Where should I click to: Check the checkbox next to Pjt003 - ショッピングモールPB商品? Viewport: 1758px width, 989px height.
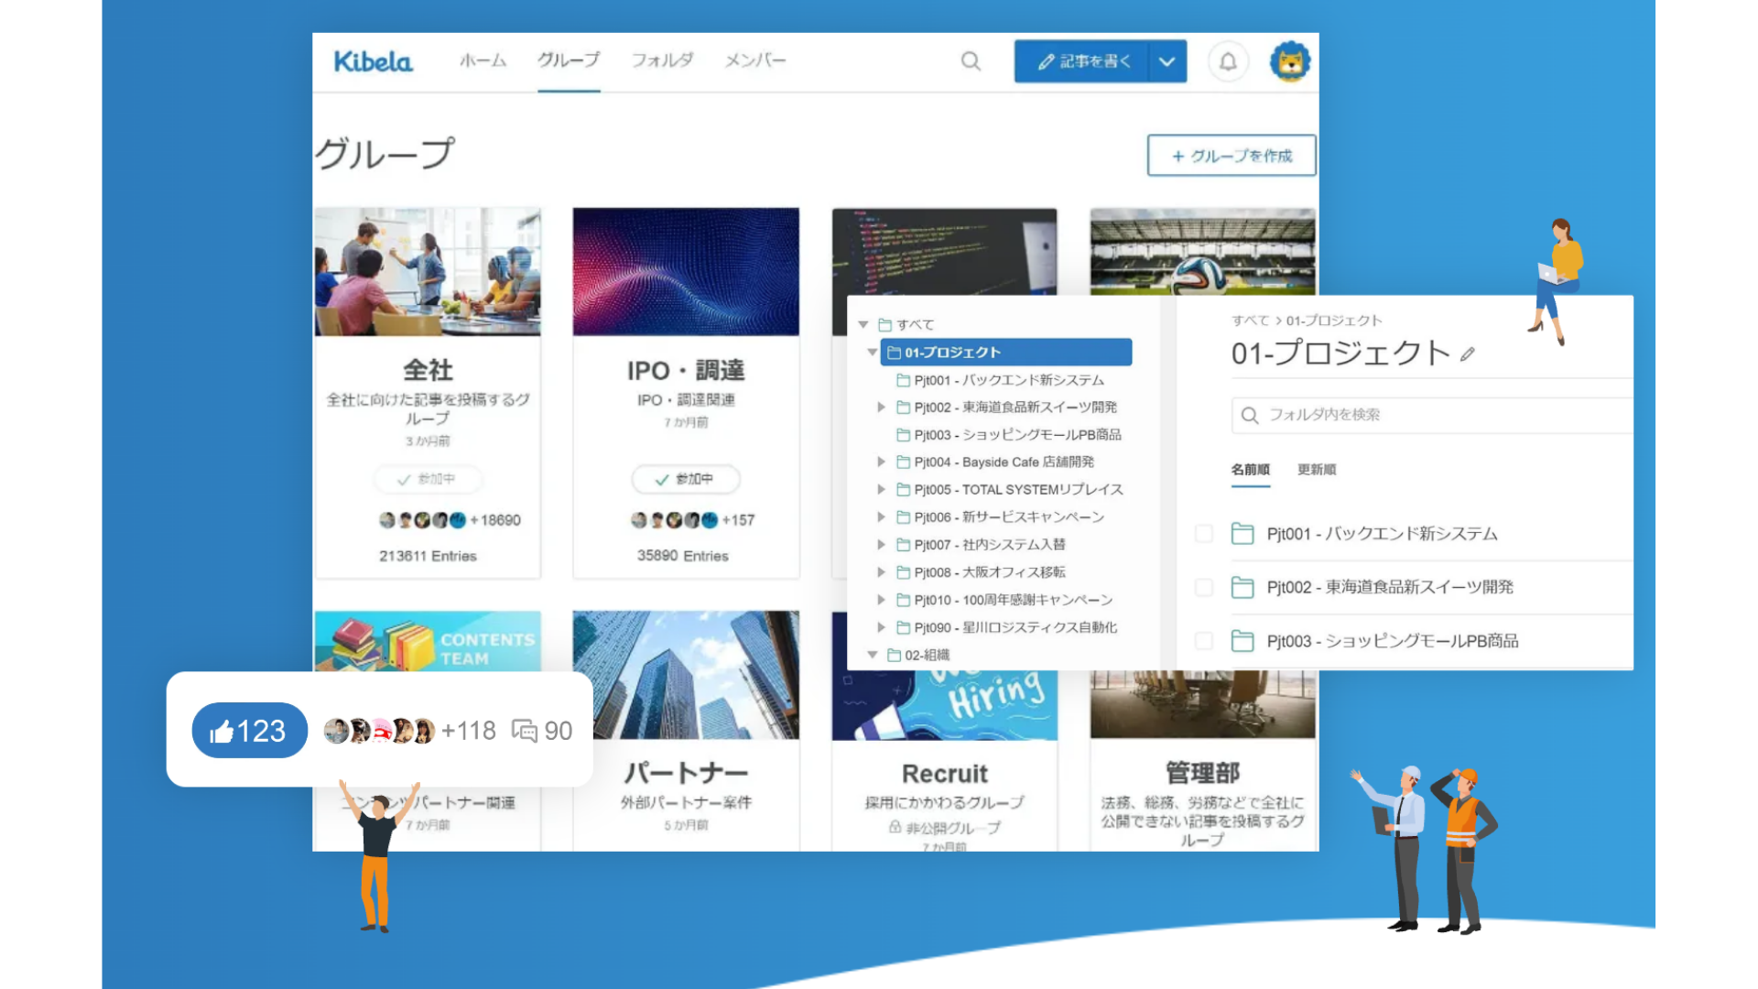[x=1204, y=641]
